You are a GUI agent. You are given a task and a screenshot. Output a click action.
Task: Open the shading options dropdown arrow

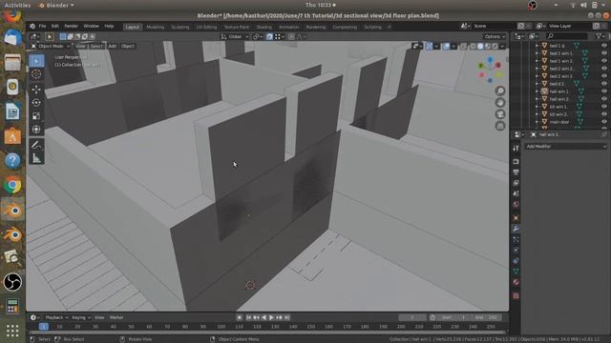pyautogui.click(x=502, y=47)
